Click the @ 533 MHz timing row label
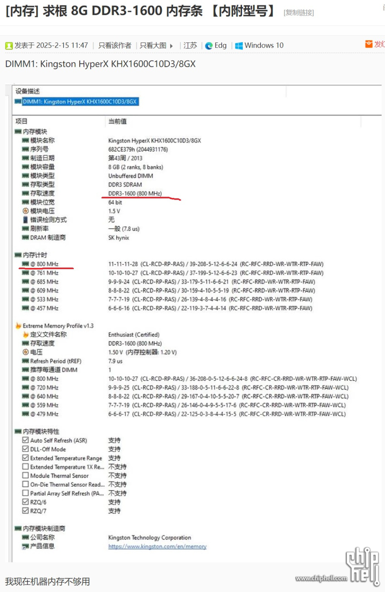Viewport: 385px width, 592px height. tap(44, 299)
